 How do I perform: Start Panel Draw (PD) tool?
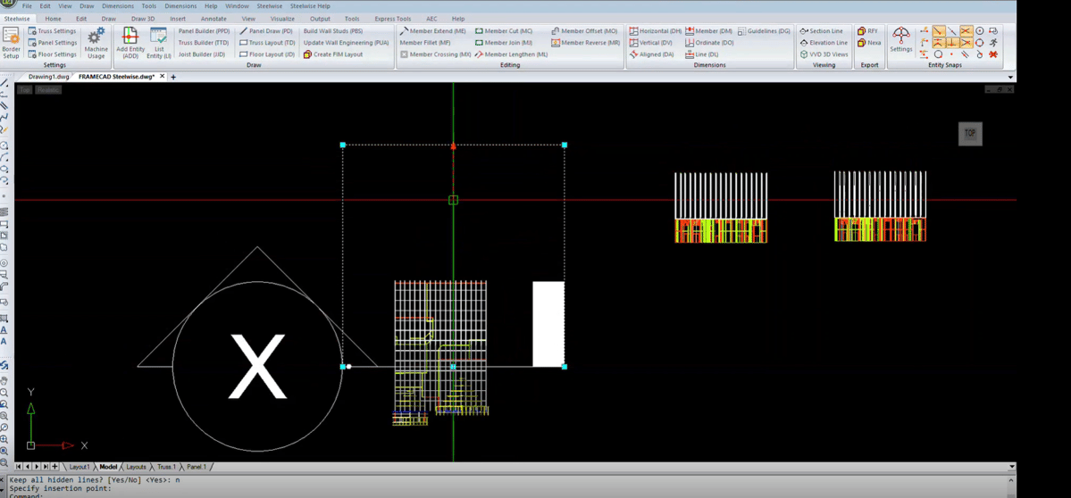[x=266, y=30]
